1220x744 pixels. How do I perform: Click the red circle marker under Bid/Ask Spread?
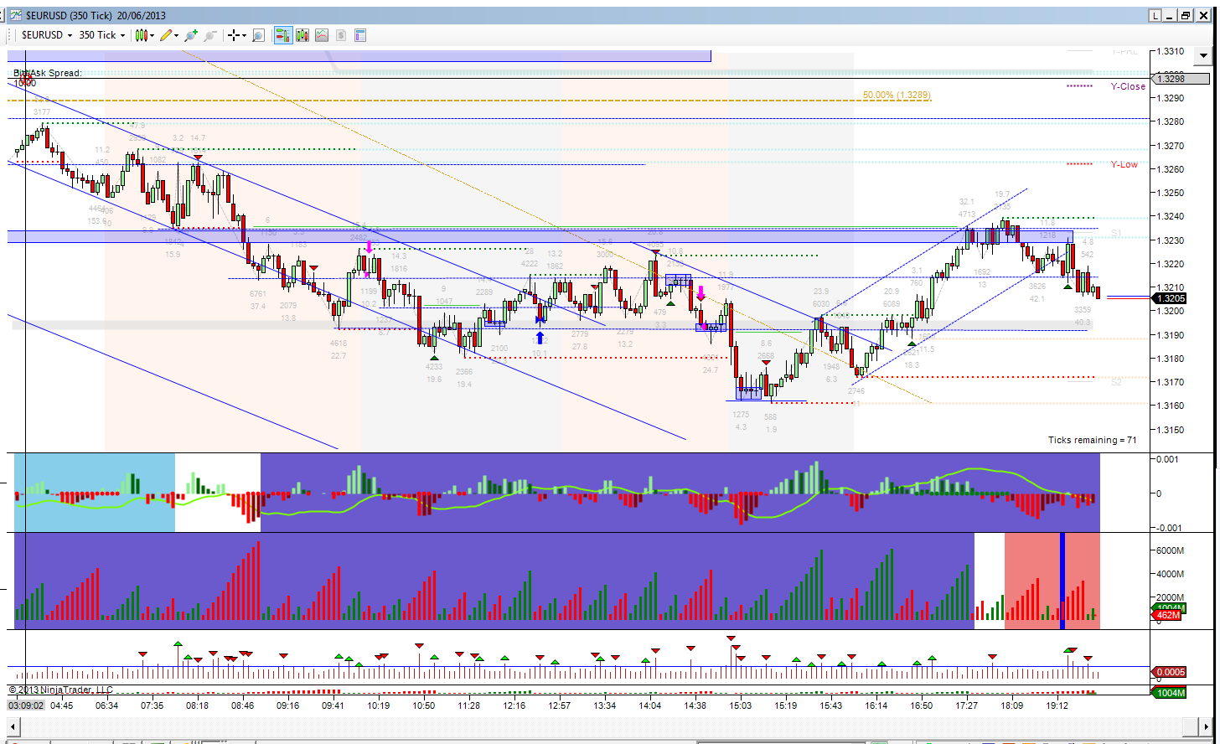click(x=26, y=80)
